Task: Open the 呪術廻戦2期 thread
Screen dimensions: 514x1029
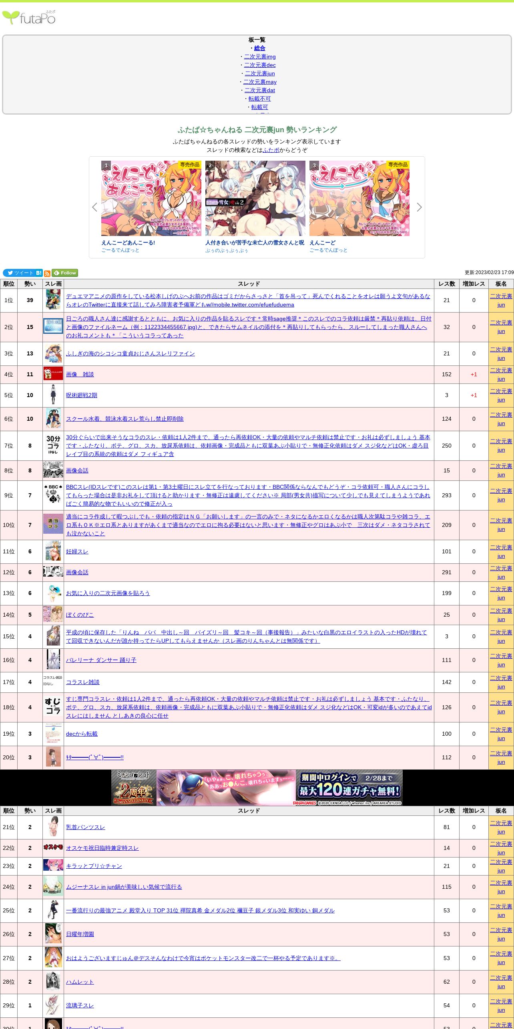Action: pos(82,395)
